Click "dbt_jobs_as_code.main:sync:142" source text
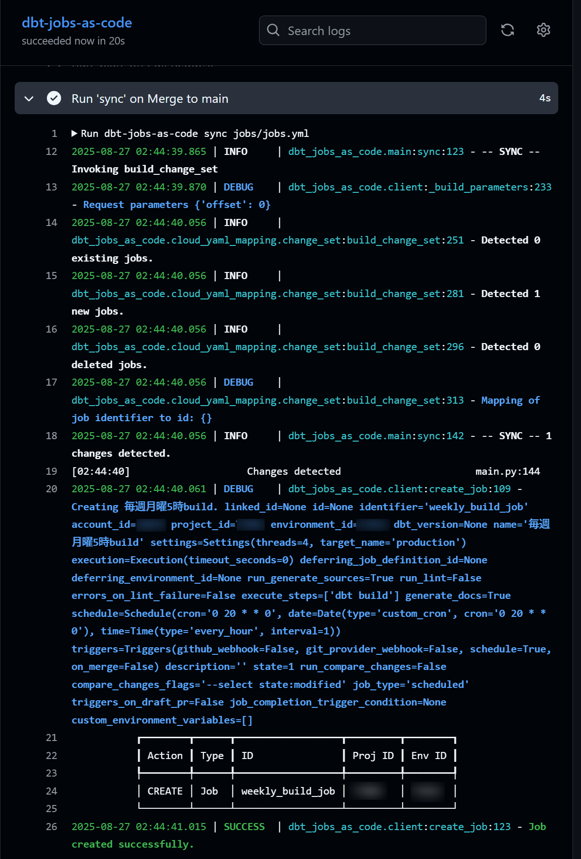 [x=376, y=436]
